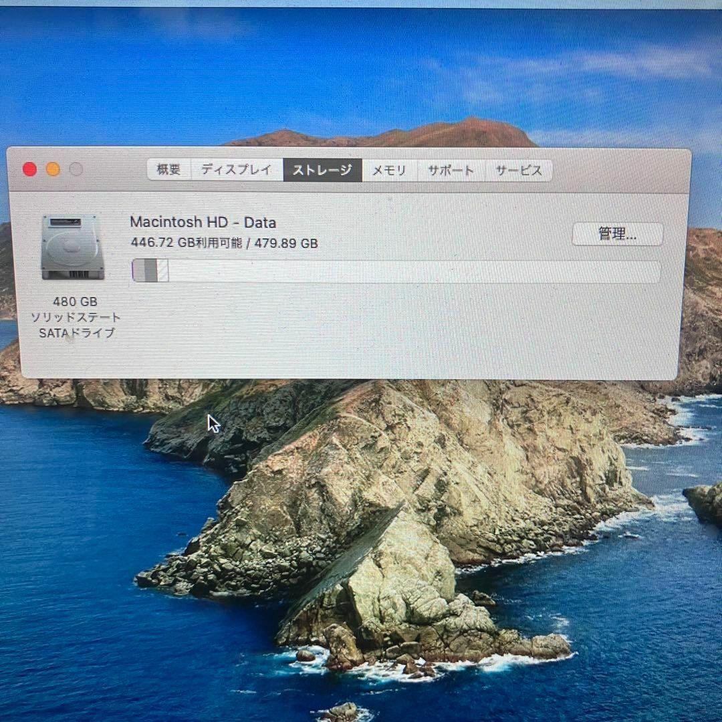Screen dimensions: 722x722
Task: Open the メモリ tab
Action: [x=389, y=170]
